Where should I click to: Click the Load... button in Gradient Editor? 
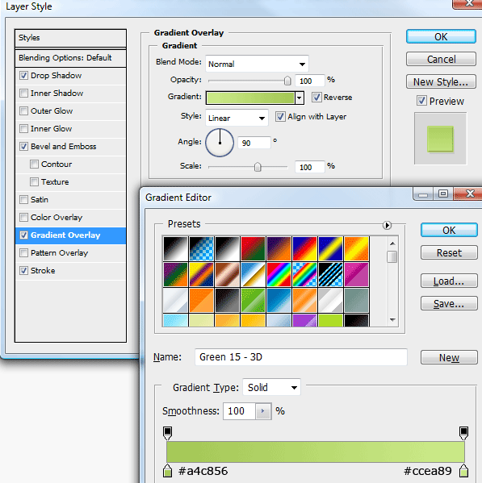449,281
